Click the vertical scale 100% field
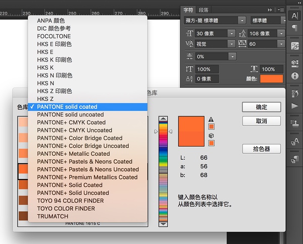This screenshot has width=303, height=244. click(207, 69)
